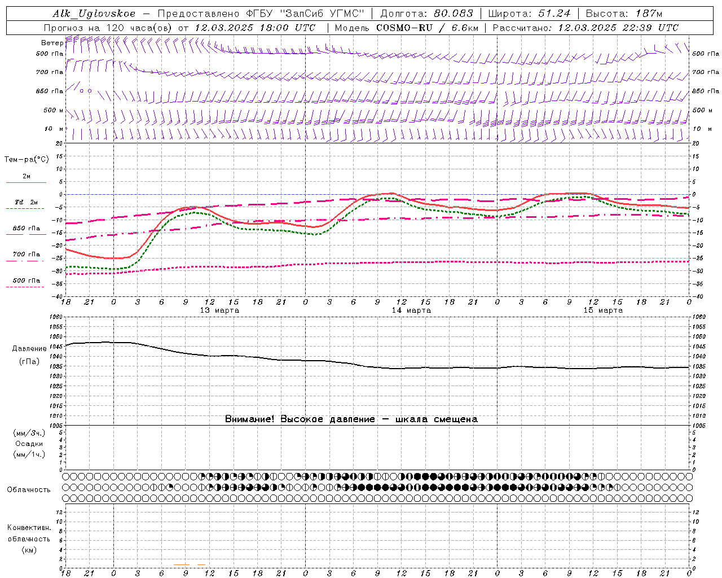
Task: Click the Ветер wind panel label
Action: click(52, 43)
